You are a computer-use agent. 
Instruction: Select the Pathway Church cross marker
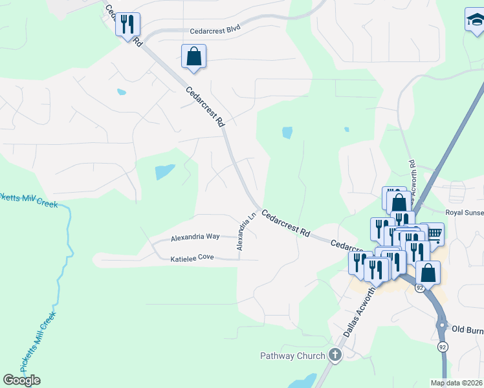pos(335,355)
